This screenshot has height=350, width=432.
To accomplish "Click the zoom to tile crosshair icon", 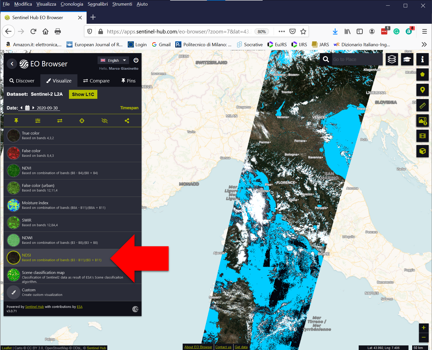I will coord(82,121).
